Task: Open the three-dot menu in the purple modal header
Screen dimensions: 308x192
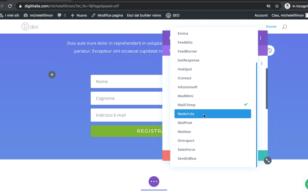Action: (260, 38)
